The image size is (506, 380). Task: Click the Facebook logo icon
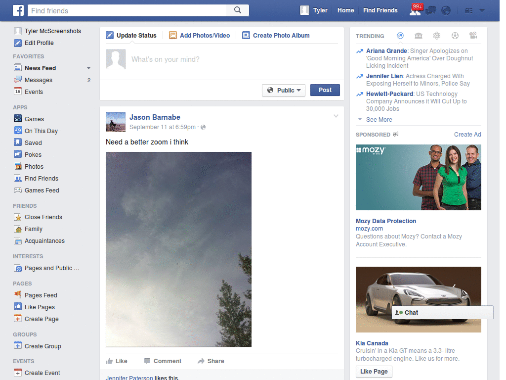(x=18, y=10)
